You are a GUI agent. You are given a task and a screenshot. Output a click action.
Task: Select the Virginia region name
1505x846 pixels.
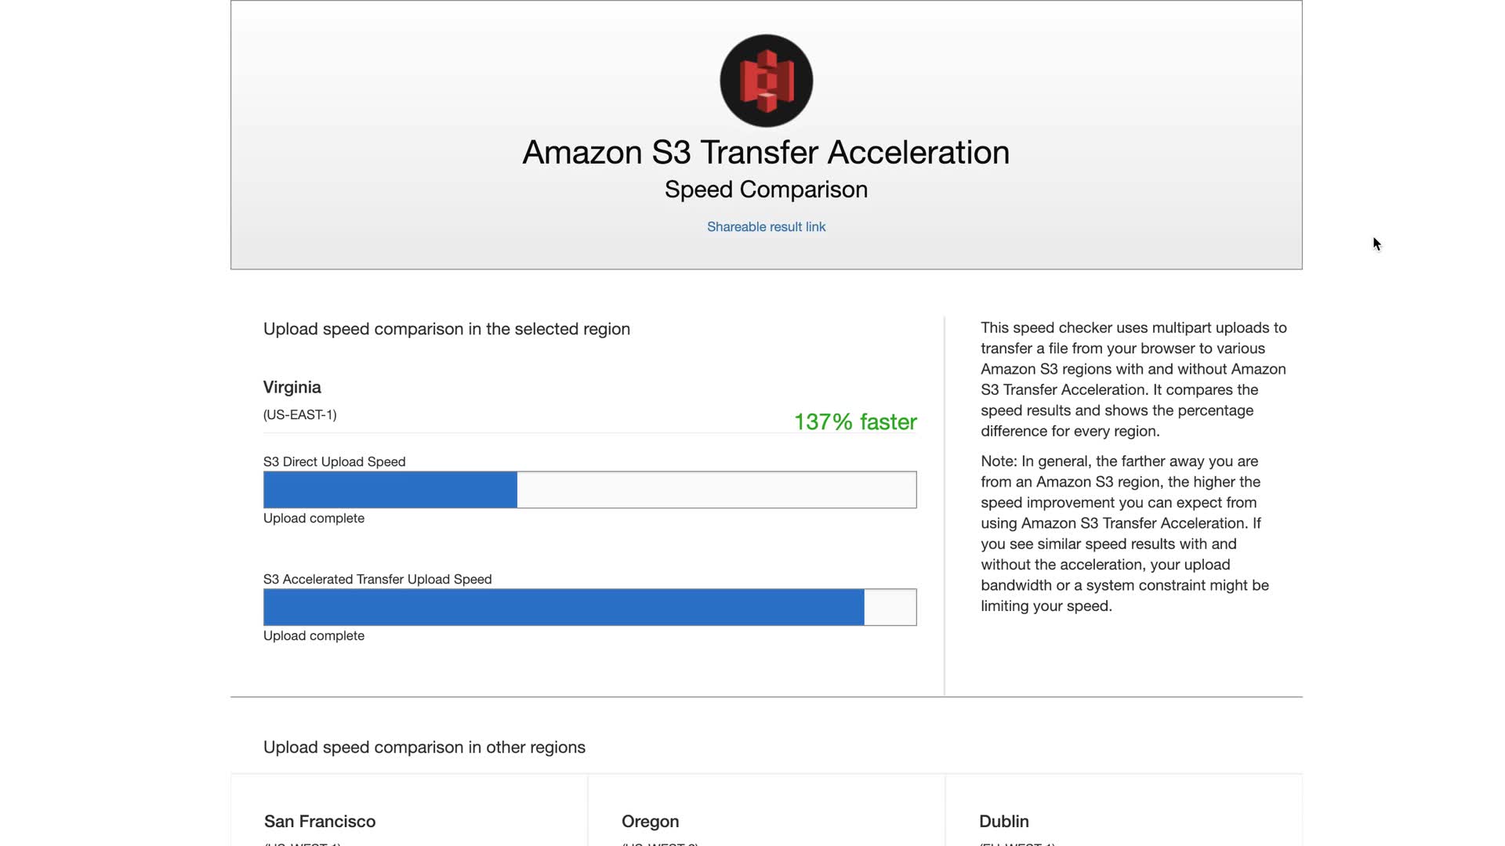tap(292, 388)
